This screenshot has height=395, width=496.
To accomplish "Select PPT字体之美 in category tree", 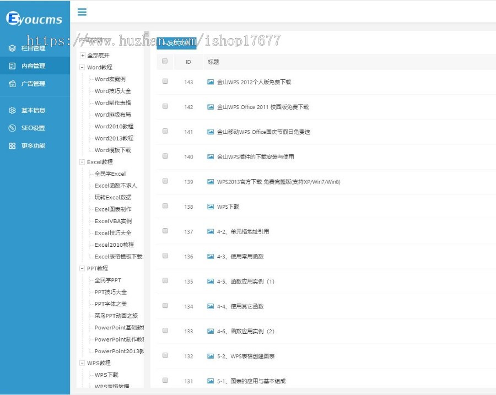I will point(110,304).
